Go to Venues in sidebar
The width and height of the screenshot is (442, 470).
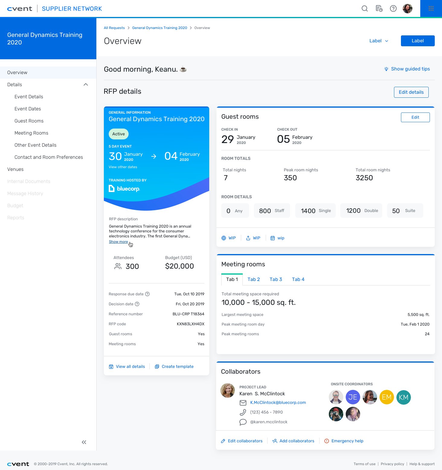(x=15, y=169)
